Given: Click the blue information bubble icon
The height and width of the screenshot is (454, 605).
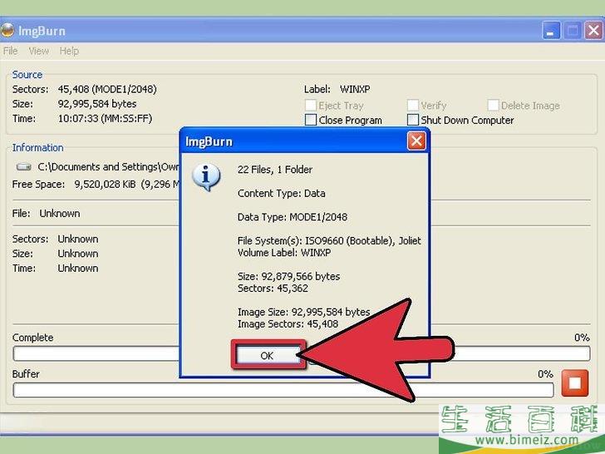Looking at the screenshot, I should coord(206,177).
